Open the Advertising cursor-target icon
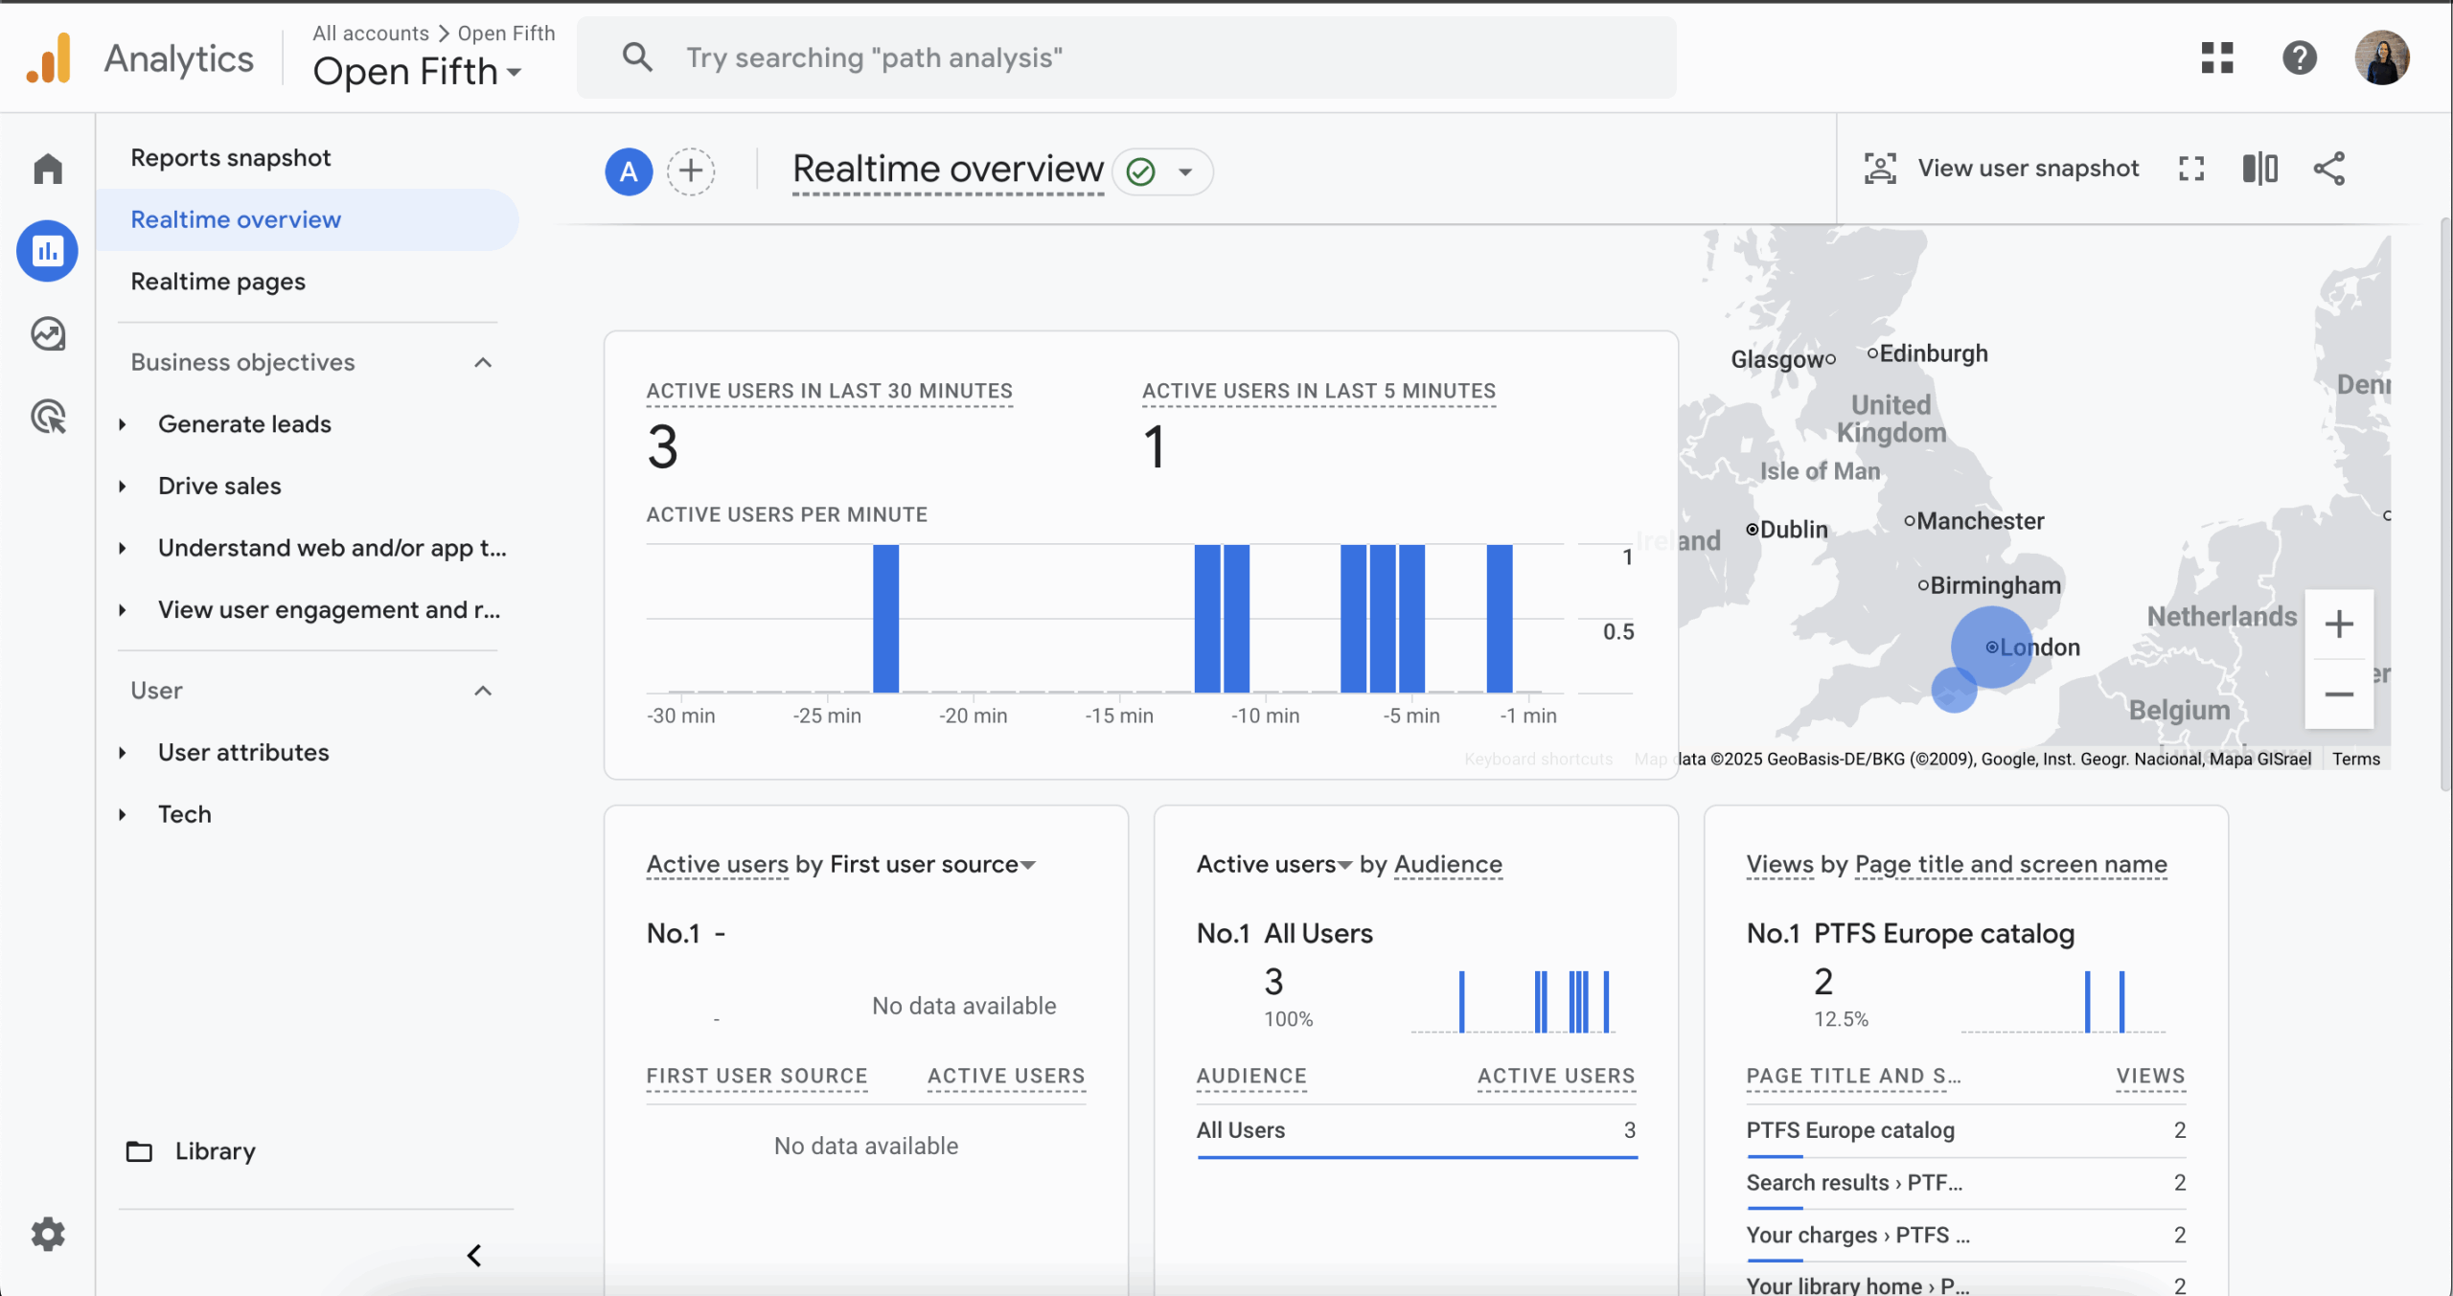The height and width of the screenshot is (1296, 2453). point(48,417)
